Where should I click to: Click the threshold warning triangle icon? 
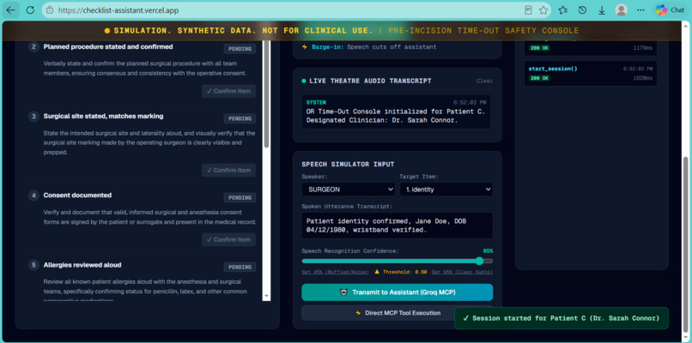377,272
